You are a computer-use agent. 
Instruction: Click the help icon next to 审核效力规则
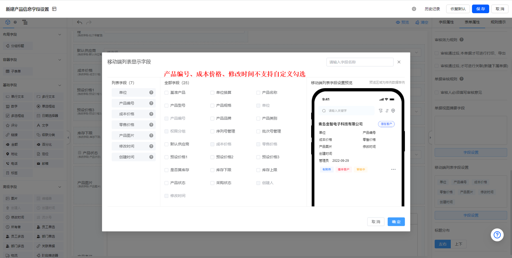coord(462,40)
